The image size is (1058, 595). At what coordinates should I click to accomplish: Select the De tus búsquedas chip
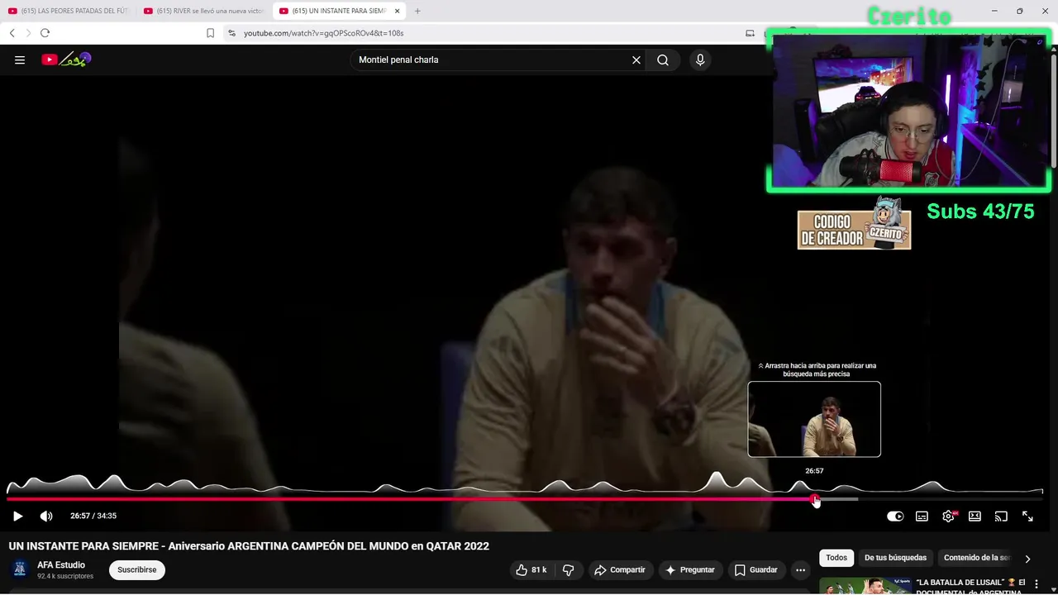[896, 558]
